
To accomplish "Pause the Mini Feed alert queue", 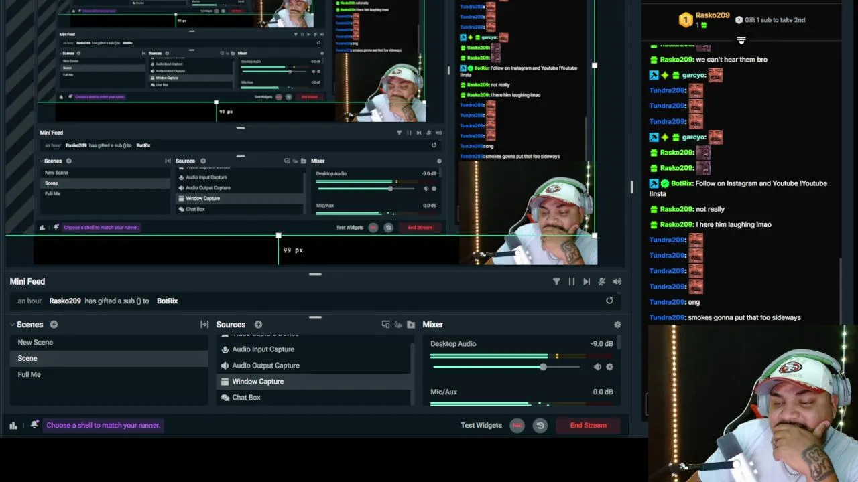I will (572, 282).
